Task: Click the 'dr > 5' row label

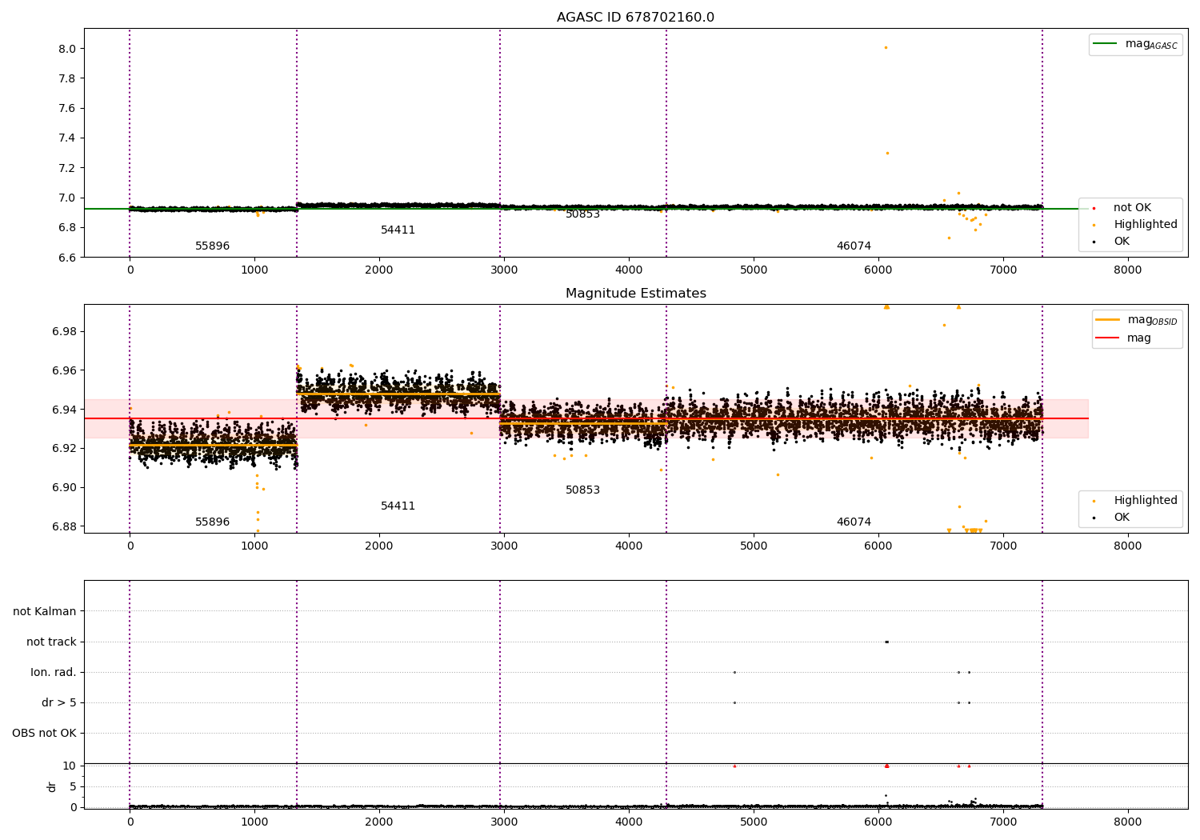Action: coord(59,703)
